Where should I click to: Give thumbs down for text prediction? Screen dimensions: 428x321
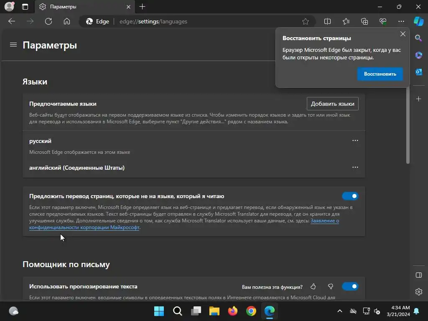tap(331, 286)
